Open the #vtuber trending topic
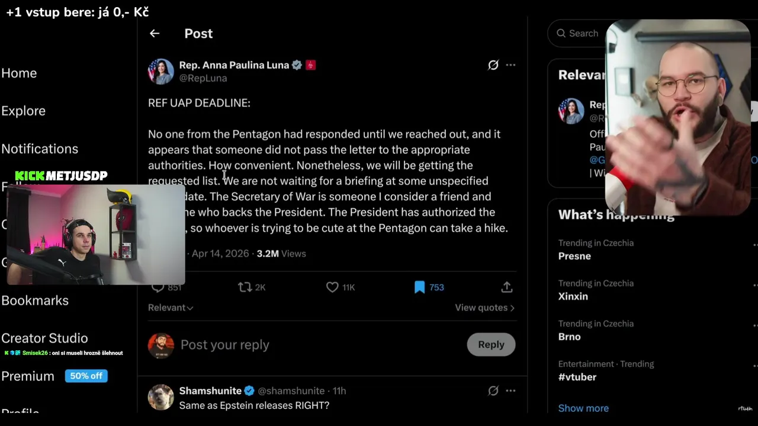 pos(577,377)
